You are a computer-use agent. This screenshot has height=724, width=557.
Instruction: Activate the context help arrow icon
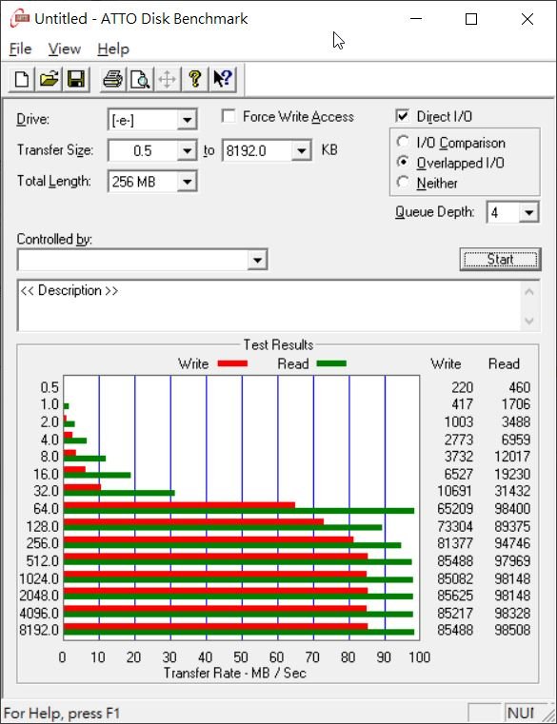click(223, 79)
